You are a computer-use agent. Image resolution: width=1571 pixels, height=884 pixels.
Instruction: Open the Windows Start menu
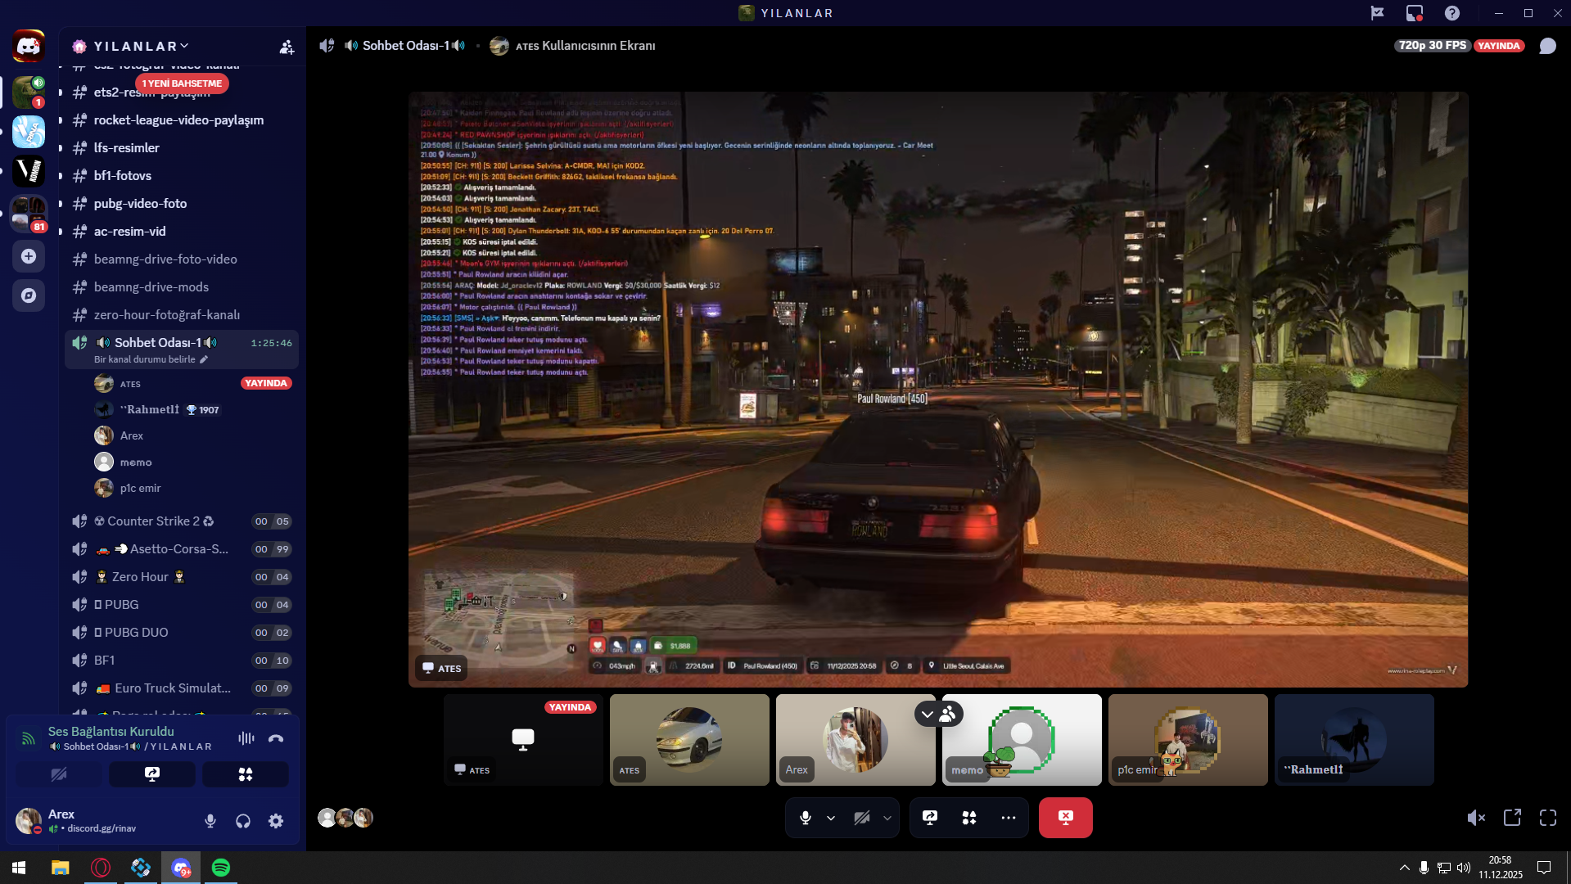20,868
